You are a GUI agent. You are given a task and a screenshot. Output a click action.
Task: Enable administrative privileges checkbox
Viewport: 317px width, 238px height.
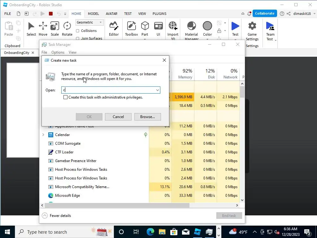pyautogui.click(x=65, y=97)
